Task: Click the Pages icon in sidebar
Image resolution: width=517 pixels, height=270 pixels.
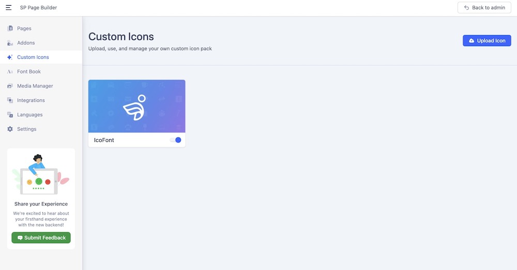Action: click(10, 28)
